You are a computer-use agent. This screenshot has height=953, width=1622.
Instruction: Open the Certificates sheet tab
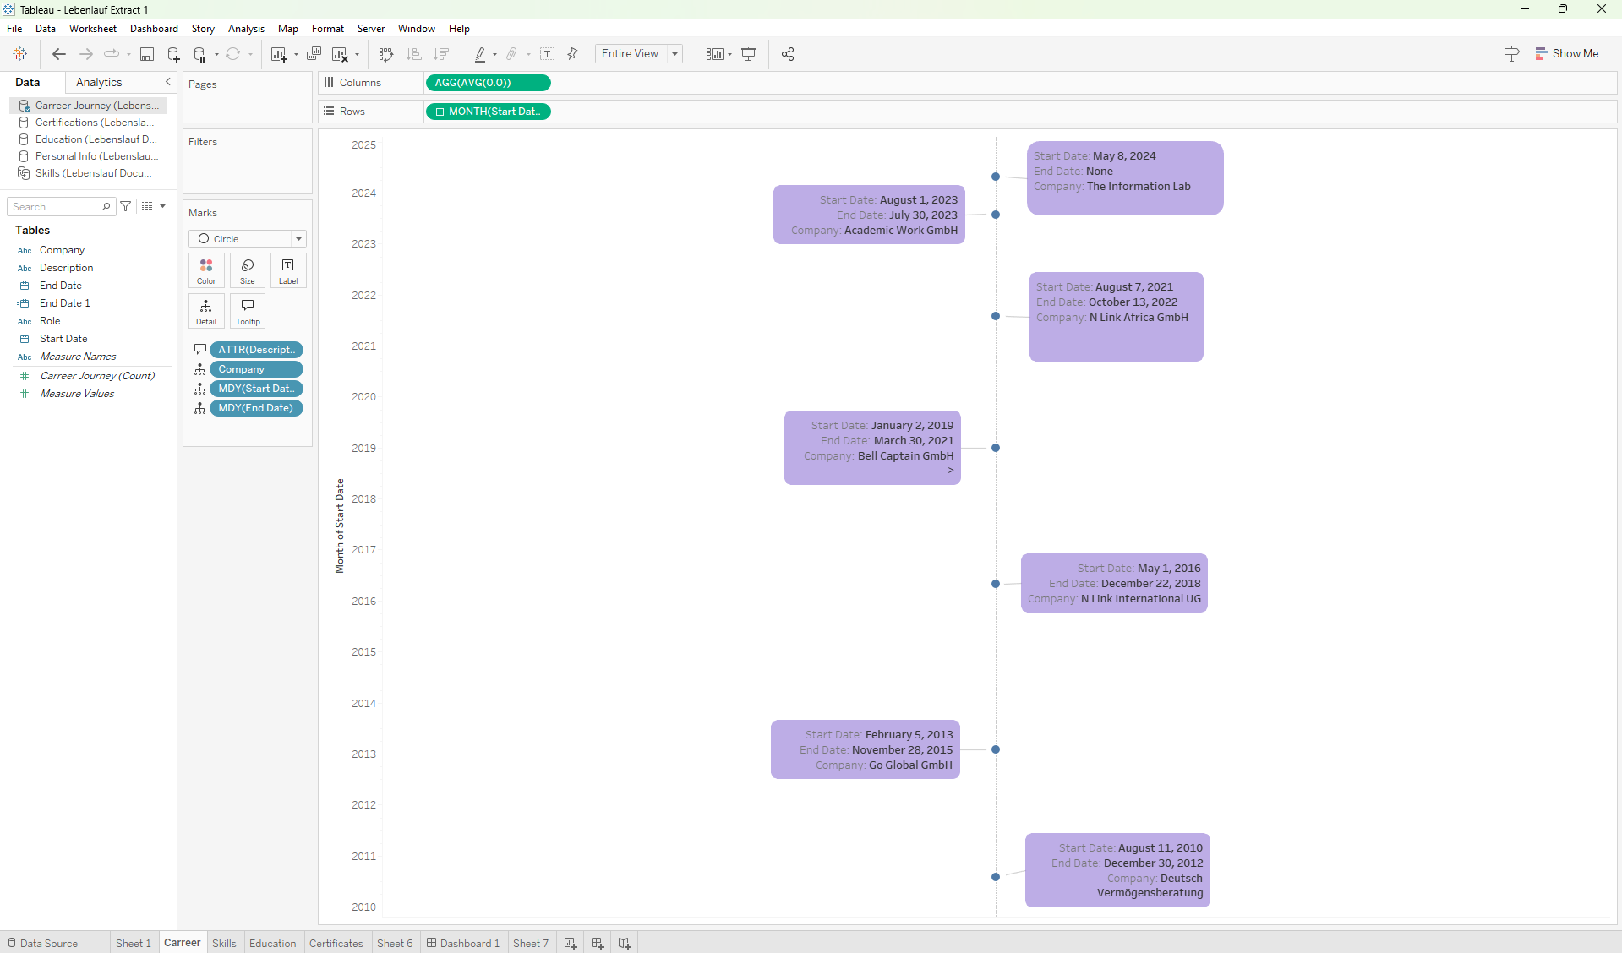point(336,944)
